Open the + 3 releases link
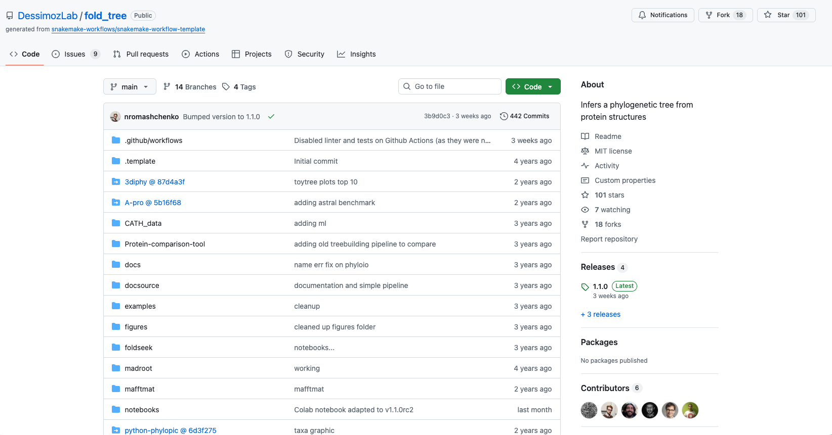832x435 pixels. point(601,314)
